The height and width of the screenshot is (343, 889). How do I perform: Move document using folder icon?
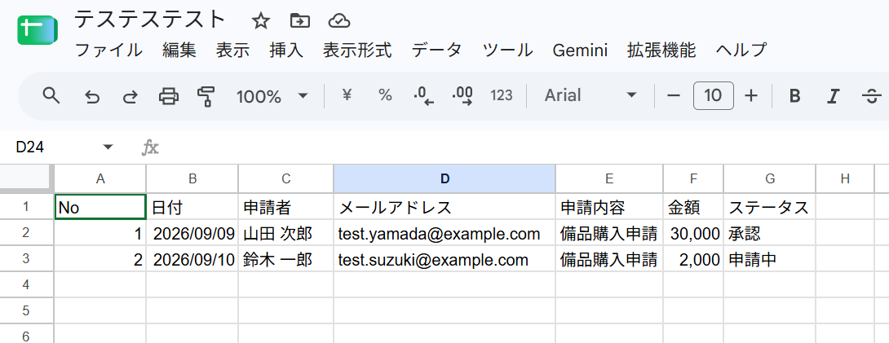tap(299, 21)
